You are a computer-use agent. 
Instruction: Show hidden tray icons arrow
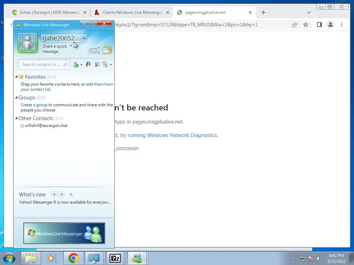(x=294, y=258)
